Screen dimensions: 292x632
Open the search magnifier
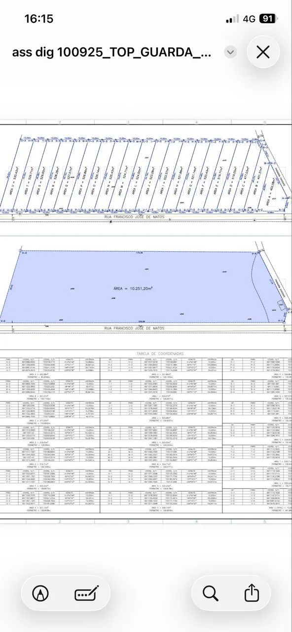click(x=210, y=593)
